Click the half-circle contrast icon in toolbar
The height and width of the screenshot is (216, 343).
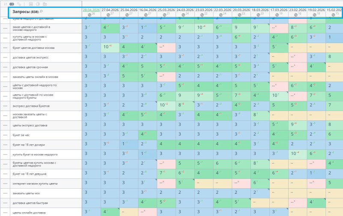click(x=38, y=4)
